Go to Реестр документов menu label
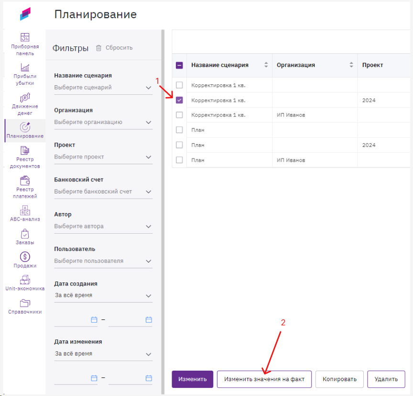The width and height of the screenshot is (413, 396). pyautogui.click(x=25, y=163)
